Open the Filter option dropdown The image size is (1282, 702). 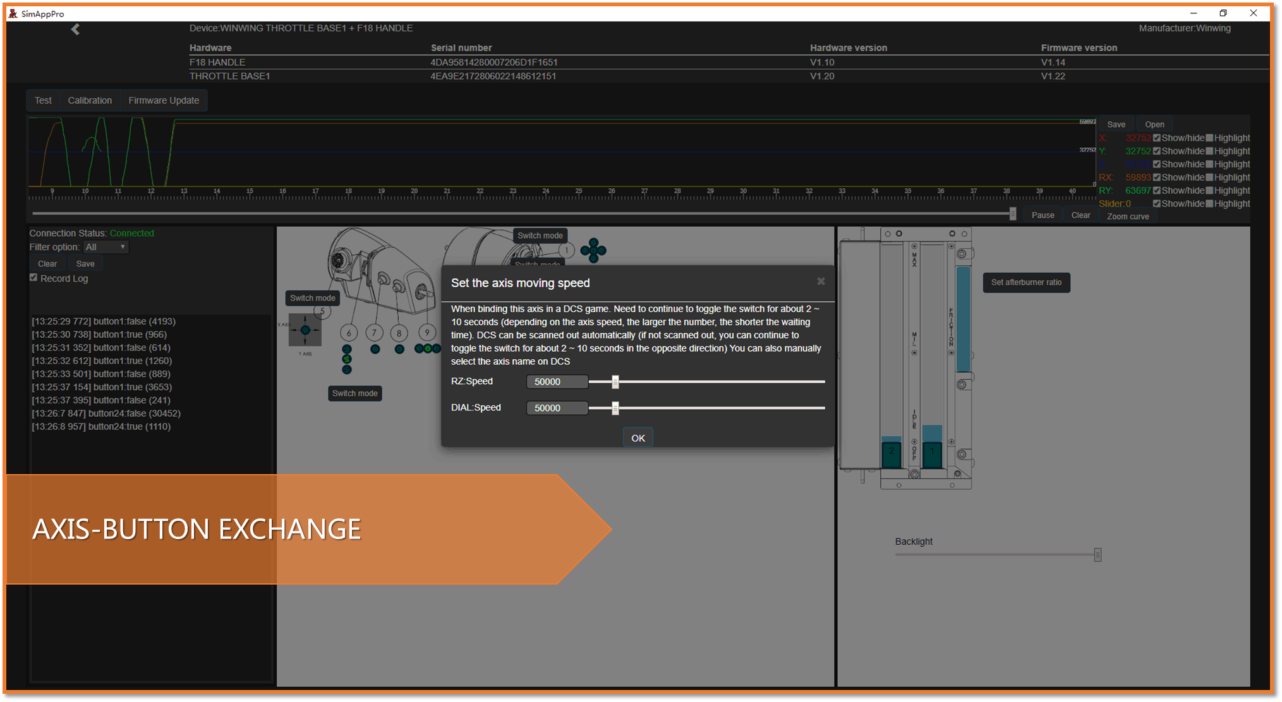[106, 247]
